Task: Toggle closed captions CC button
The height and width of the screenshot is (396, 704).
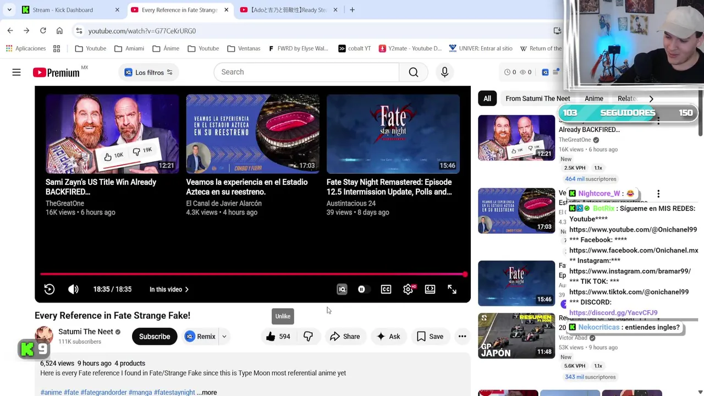Action: [386, 289]
